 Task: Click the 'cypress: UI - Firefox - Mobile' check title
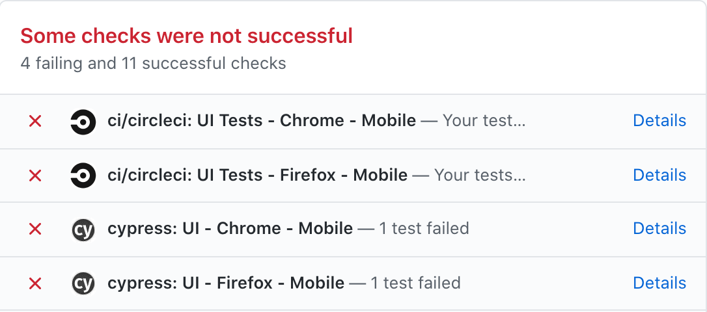[226, 283]
